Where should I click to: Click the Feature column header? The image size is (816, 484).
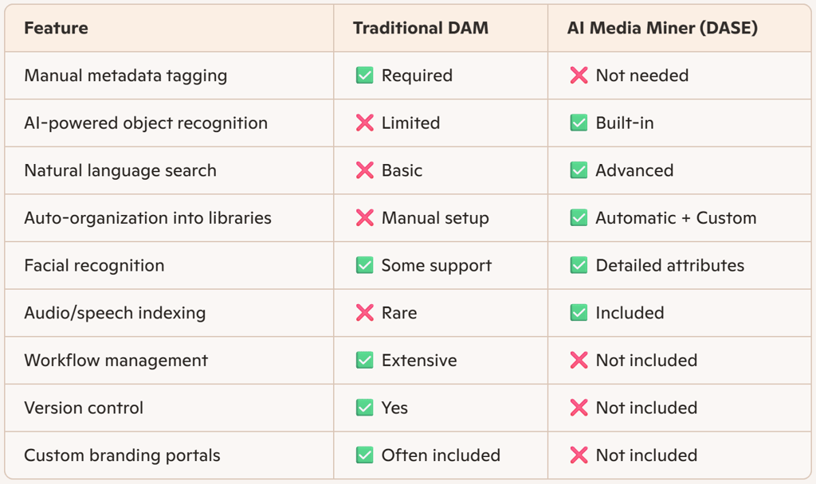(57, 28)
